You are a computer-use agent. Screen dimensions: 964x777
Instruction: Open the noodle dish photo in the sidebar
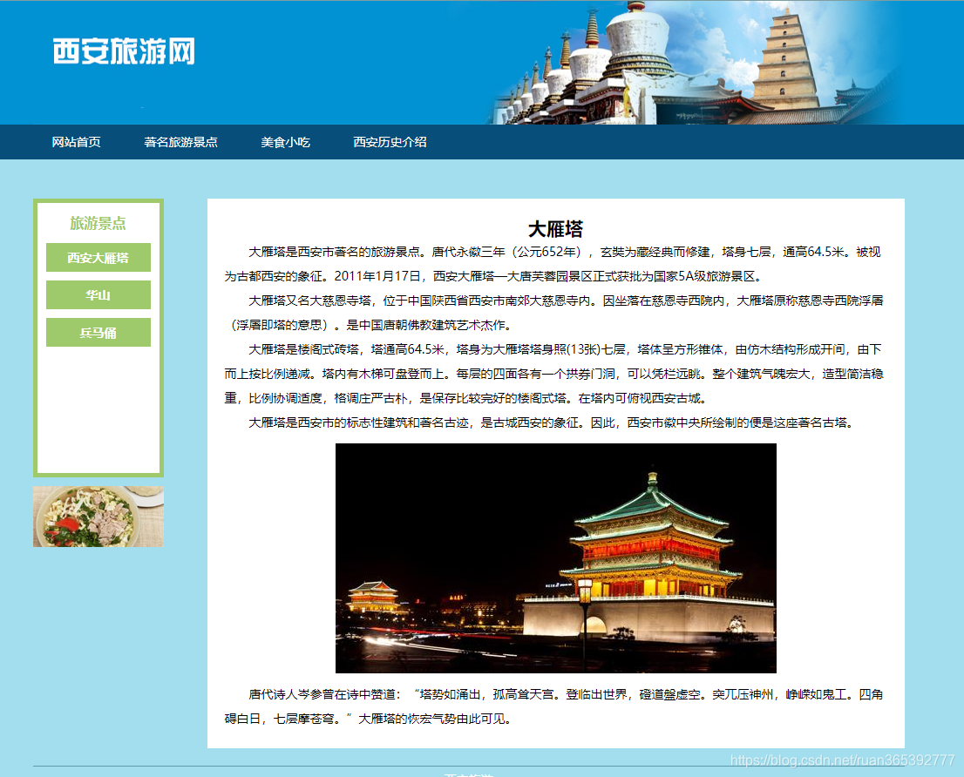pos(98,516)
